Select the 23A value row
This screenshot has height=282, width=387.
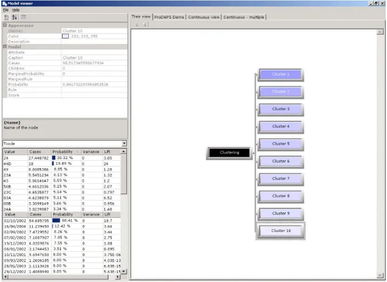pos(61,175)
